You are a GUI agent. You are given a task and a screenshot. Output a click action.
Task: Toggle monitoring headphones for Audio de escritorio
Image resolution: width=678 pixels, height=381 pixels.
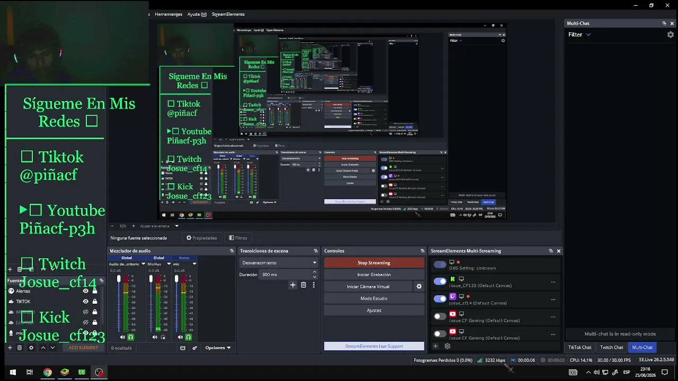coord(131,337)
